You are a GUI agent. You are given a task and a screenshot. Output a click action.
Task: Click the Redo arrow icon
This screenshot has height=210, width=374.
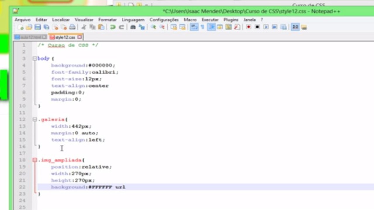(x=121, y=27)
